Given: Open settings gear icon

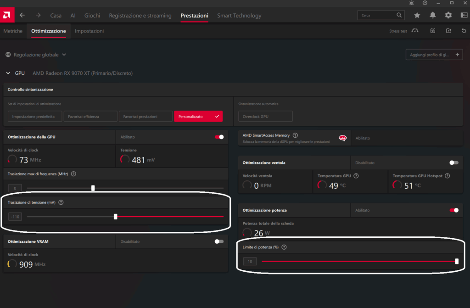Looking at the screenshot, I should 448,15.
